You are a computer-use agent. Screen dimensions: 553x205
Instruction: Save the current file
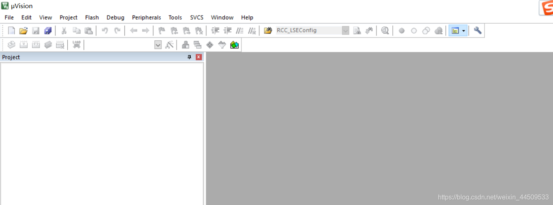pos(35,31)
